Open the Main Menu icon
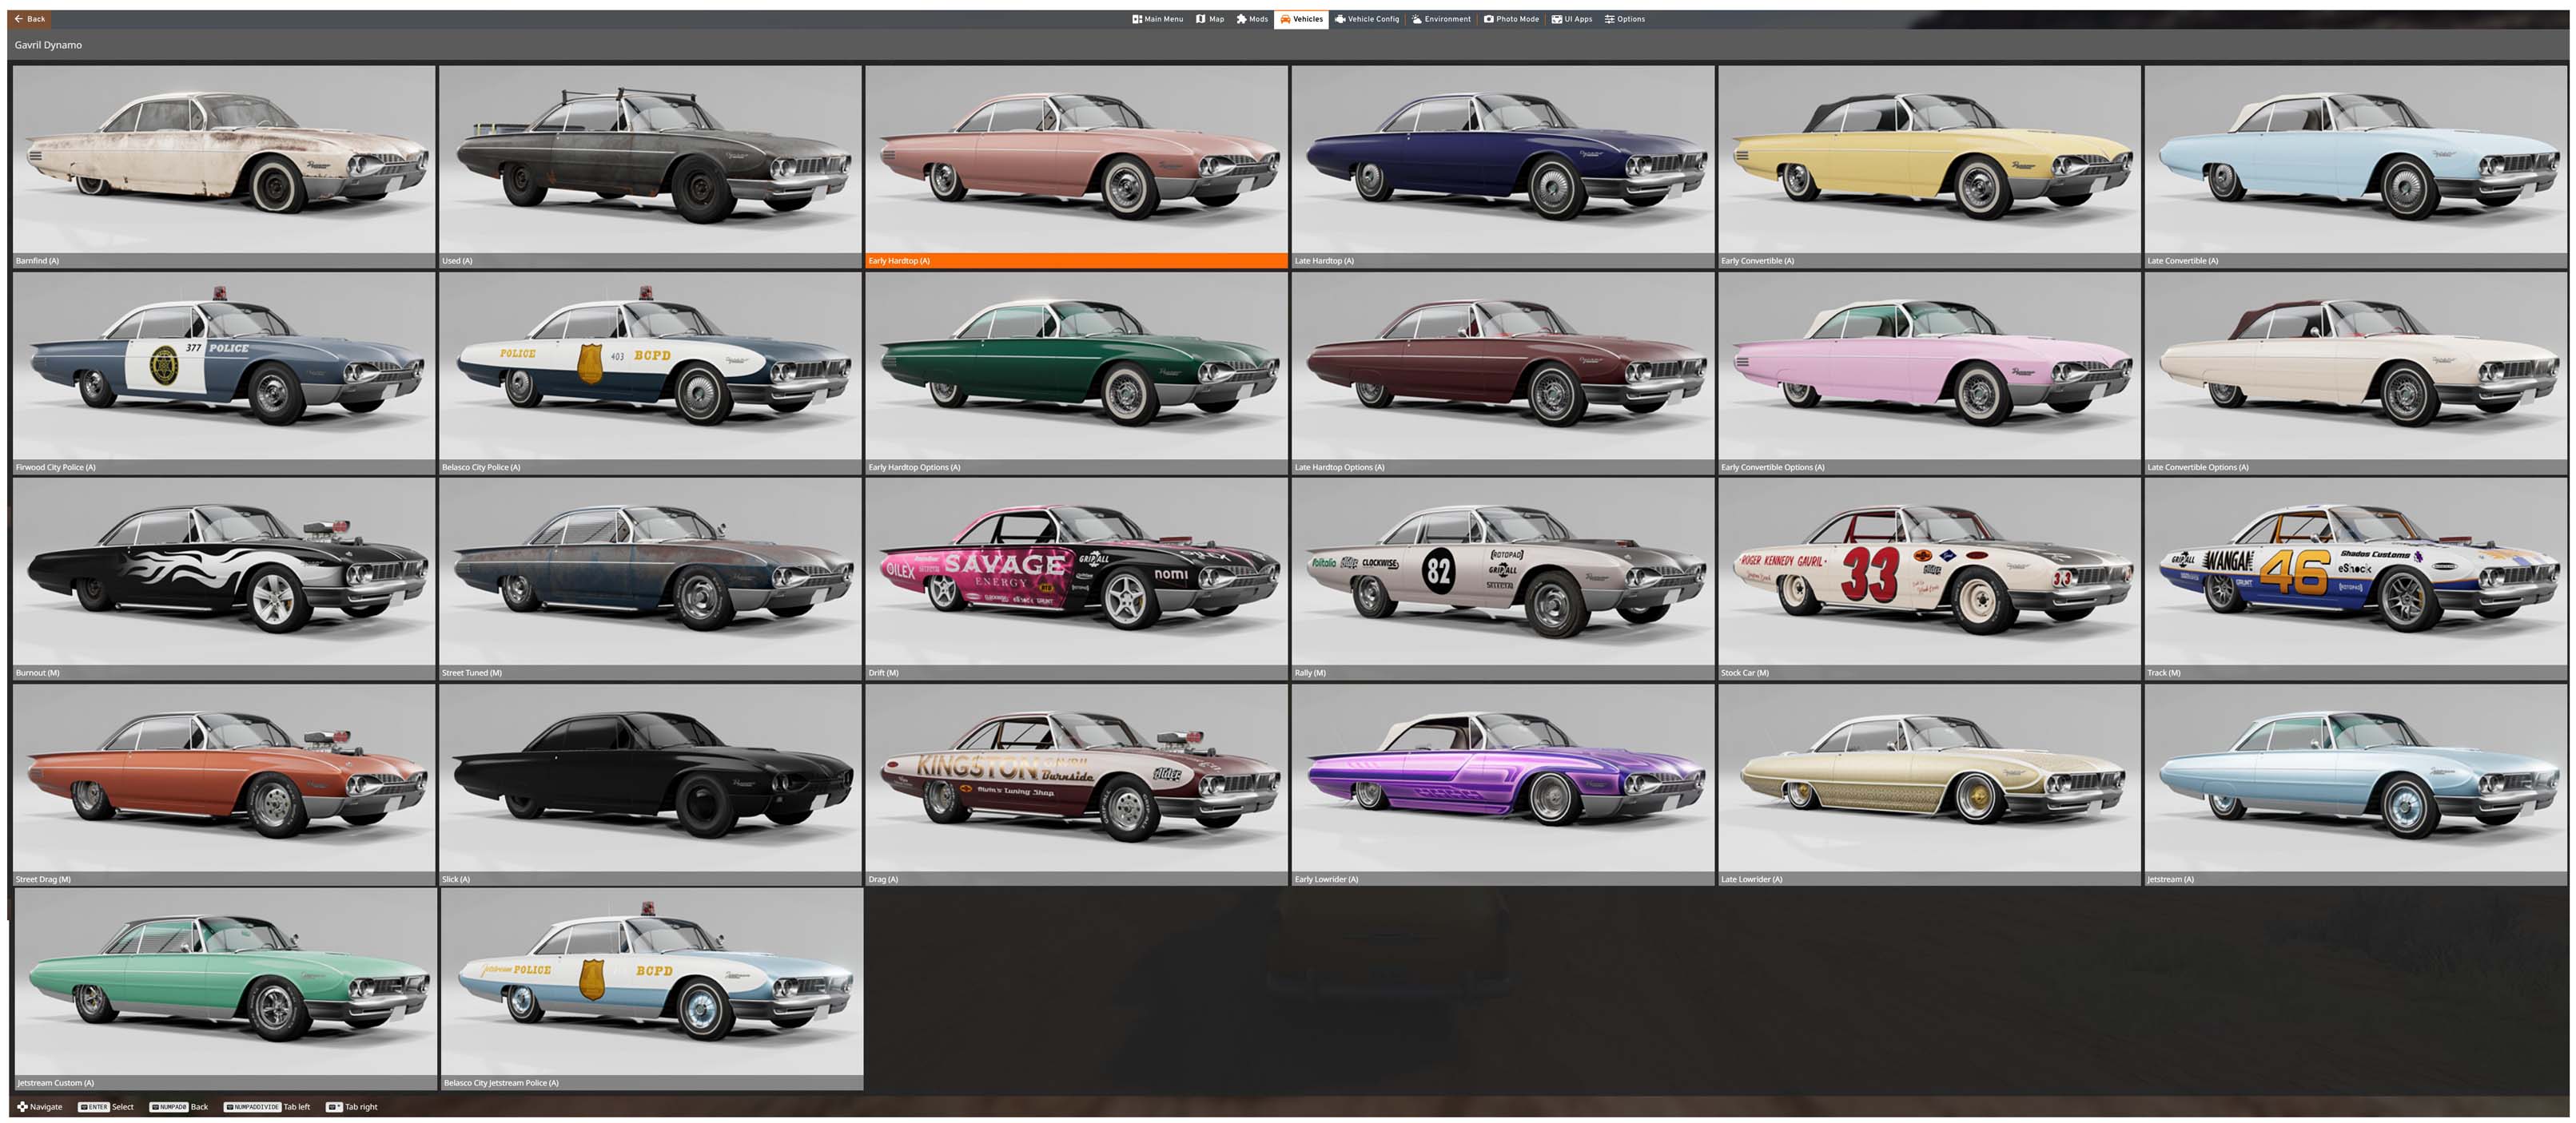The image size is (2576, 1123). [x=1137, y=19]
